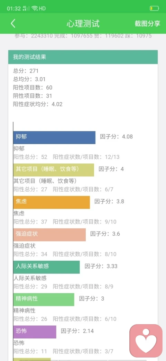This screenshot has height=361, width=166.
Task: Tap the 4G signal strength icon
Action: pyautogui.click(x=26, y=9)
